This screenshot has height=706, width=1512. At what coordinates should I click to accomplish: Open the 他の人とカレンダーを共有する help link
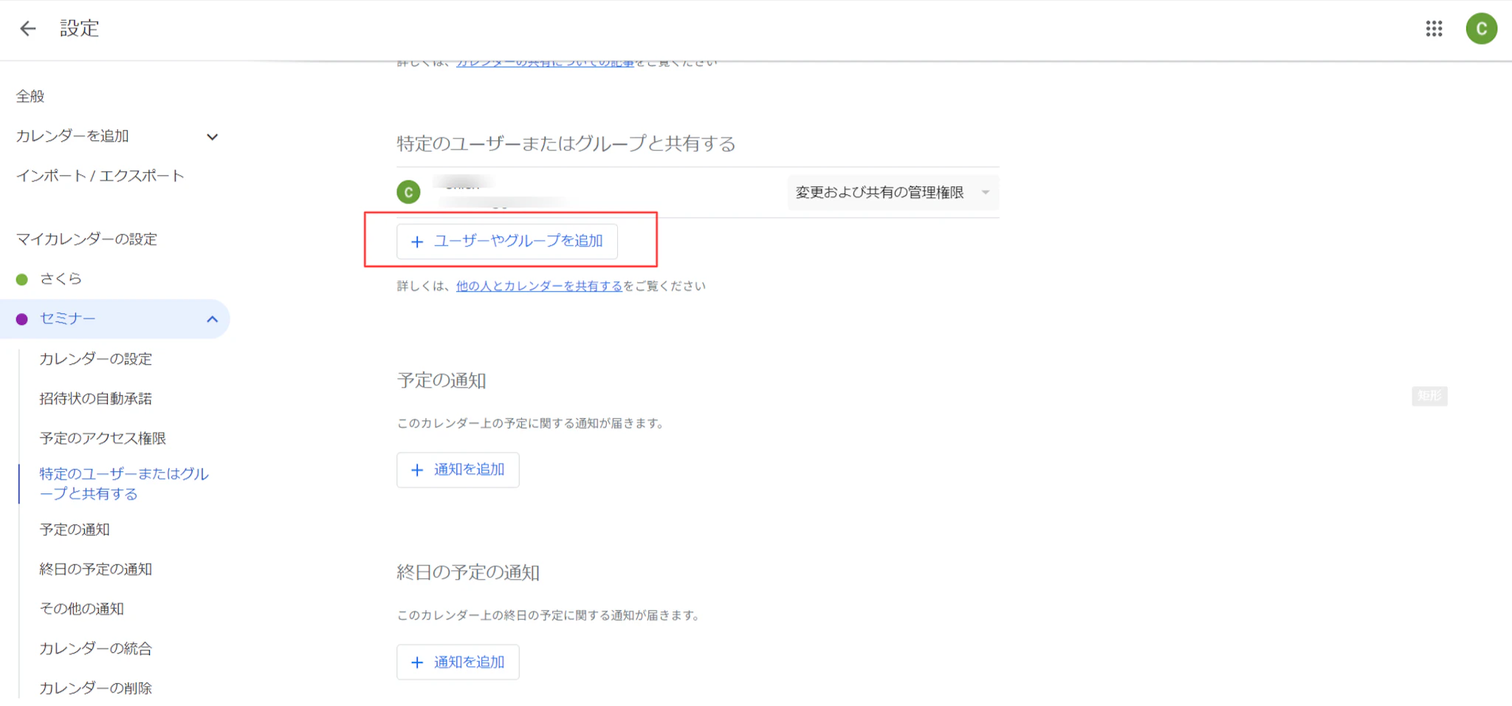539,287
